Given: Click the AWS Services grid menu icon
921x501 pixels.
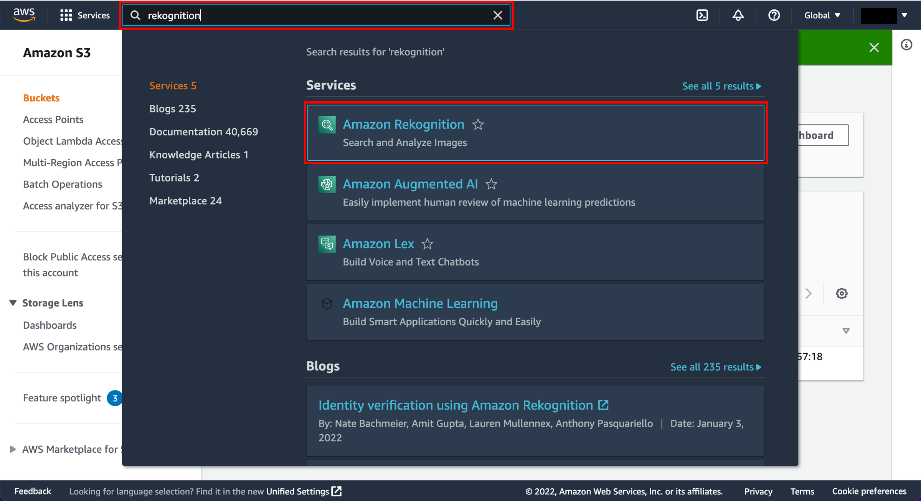Looking at the screenshot, I should [x=65, y=15].
